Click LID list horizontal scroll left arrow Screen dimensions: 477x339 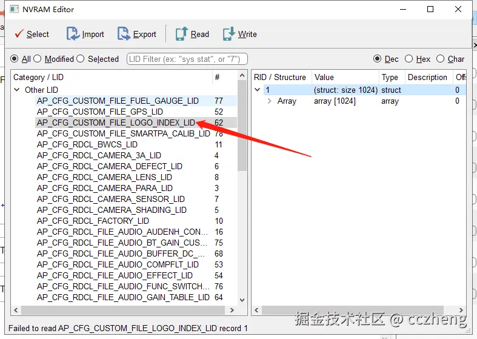pos(16,310)
